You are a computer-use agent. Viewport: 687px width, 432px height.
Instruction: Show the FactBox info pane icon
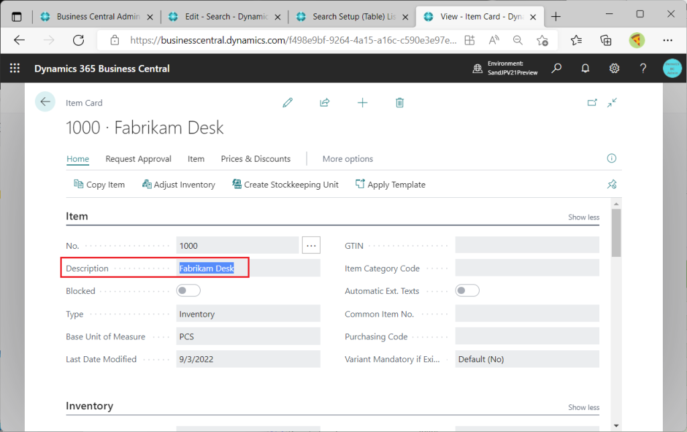point(612,158)
